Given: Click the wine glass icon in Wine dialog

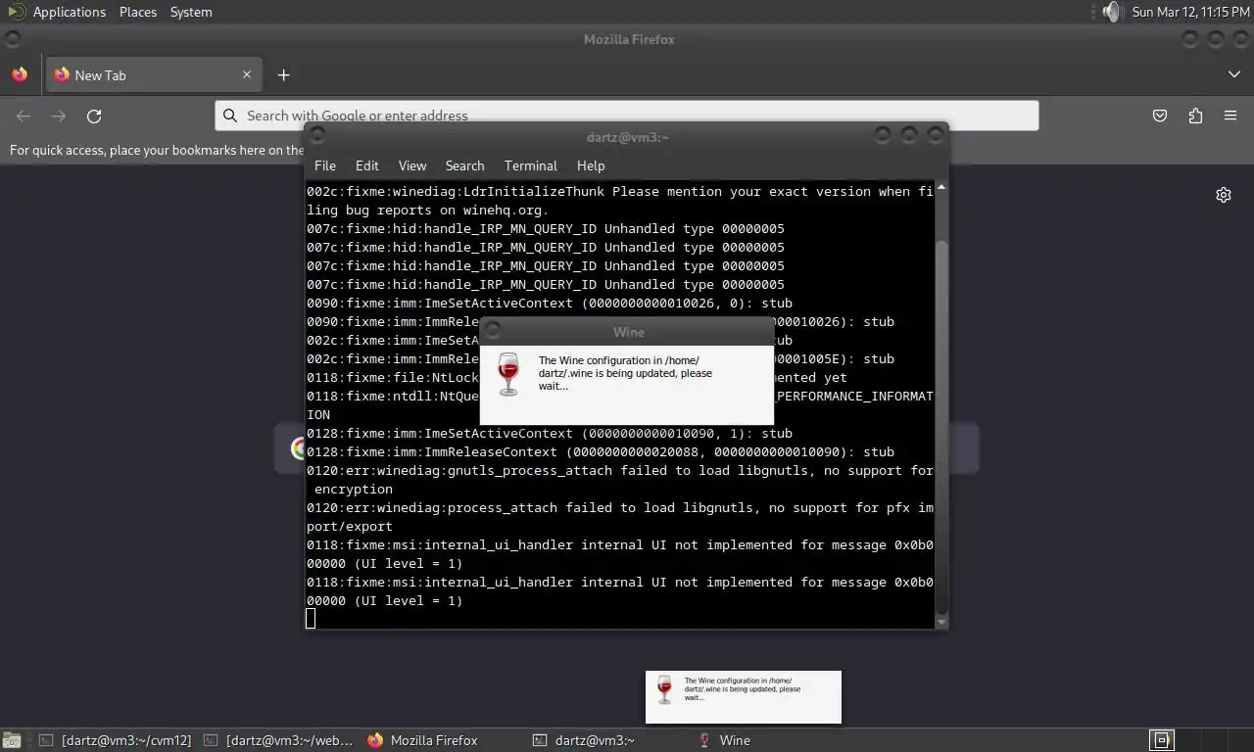Looking at the screenshot, I should pos(508,374).
